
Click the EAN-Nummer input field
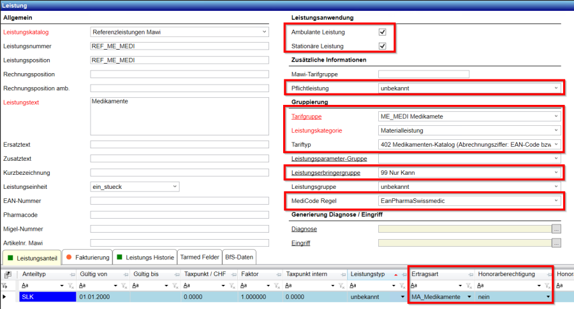click(x=179, y=201)
